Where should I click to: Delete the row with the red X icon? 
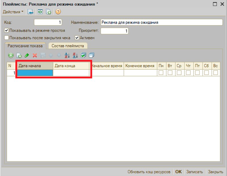click(x=35, y=55)
